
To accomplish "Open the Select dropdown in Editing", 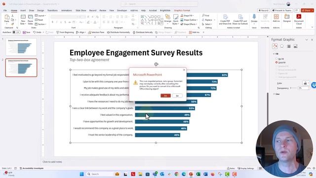I will [207, 24].
